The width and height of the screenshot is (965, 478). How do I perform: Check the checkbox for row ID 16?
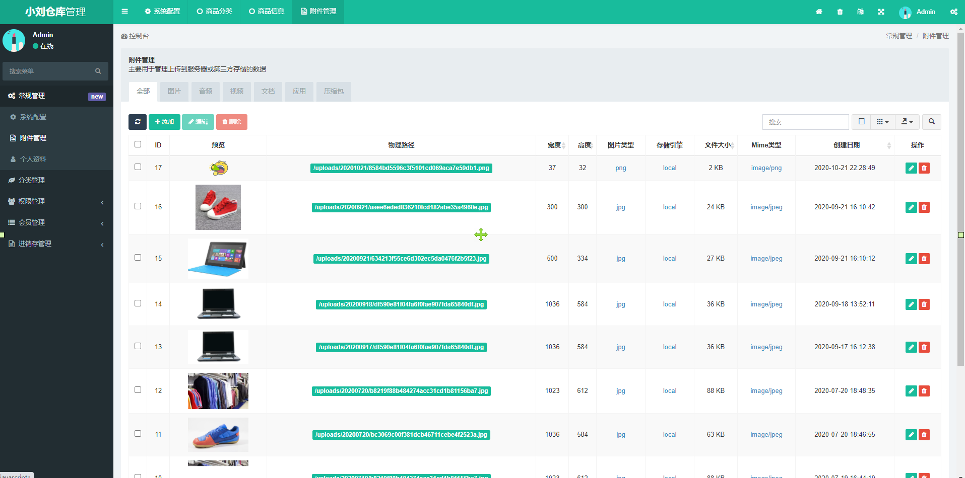coord(138,206)
